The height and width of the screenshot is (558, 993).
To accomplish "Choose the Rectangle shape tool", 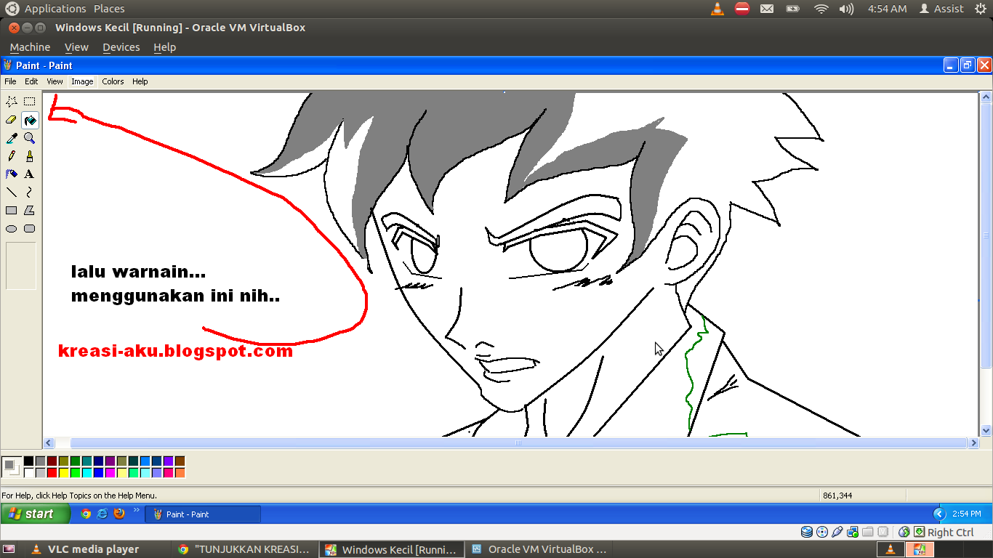I will pyautogui.click(x=12, y=211).
